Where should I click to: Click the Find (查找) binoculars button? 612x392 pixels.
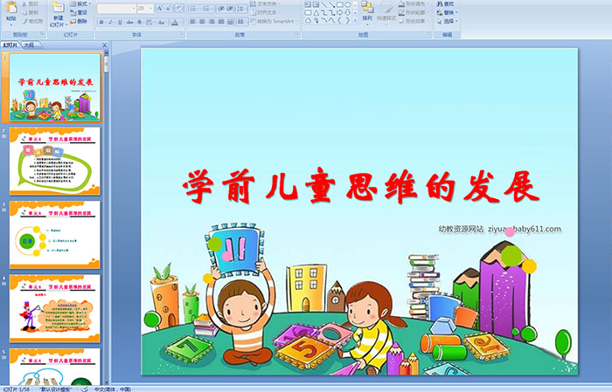point(445,3)
